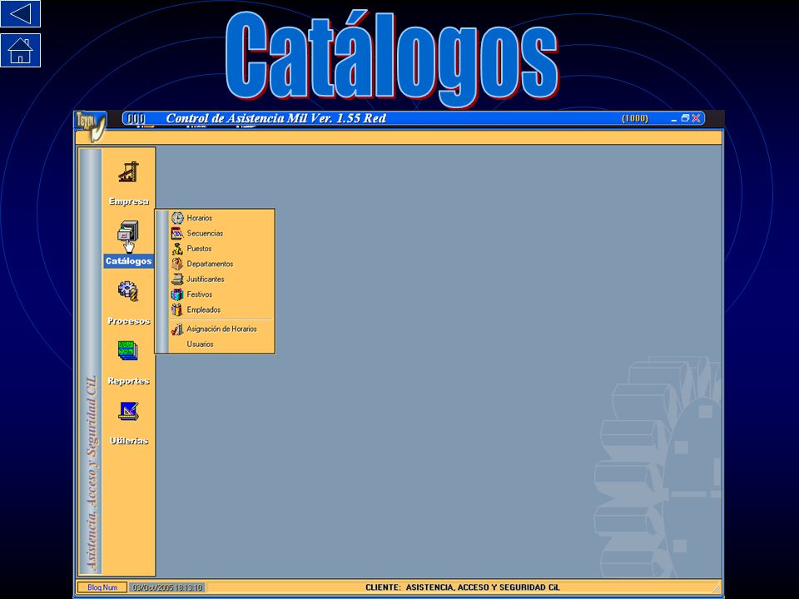
Task: Open the Reportes stacked sheets icon
Action: [x=128, y=351]
